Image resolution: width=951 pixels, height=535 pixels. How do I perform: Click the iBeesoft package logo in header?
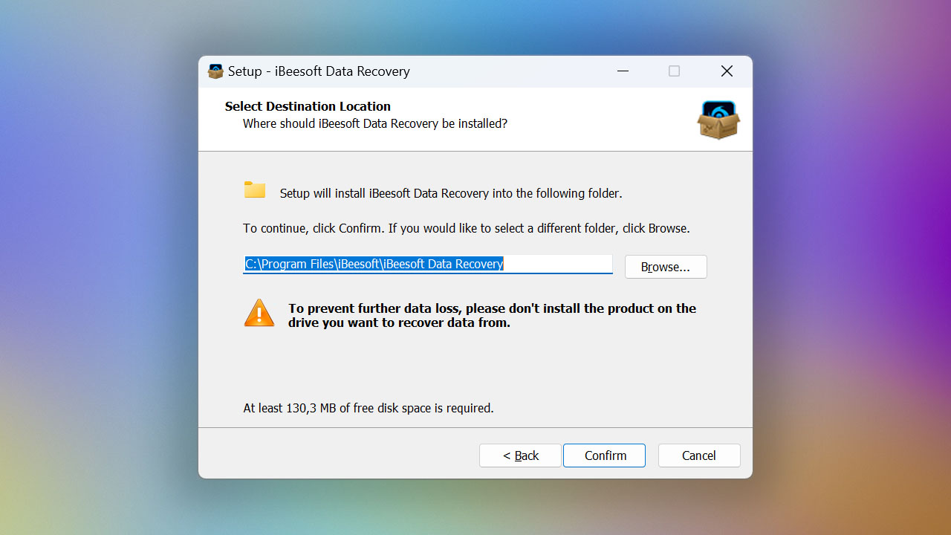718,120
